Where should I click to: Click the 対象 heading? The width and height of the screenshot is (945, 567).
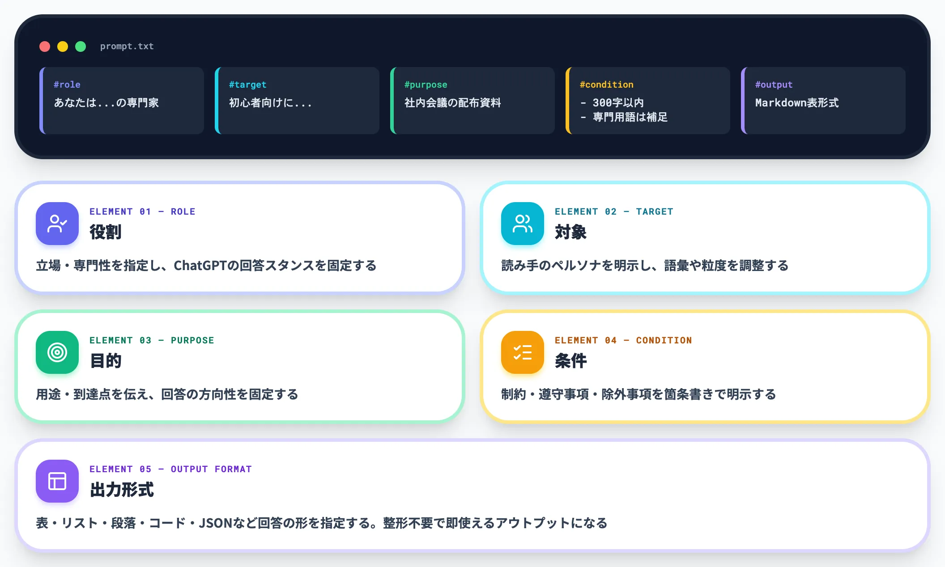tap(571, 232)
